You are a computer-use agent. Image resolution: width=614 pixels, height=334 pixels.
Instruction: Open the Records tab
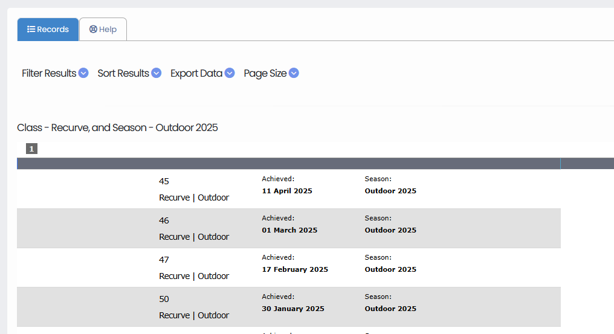[x=48, y=30]
